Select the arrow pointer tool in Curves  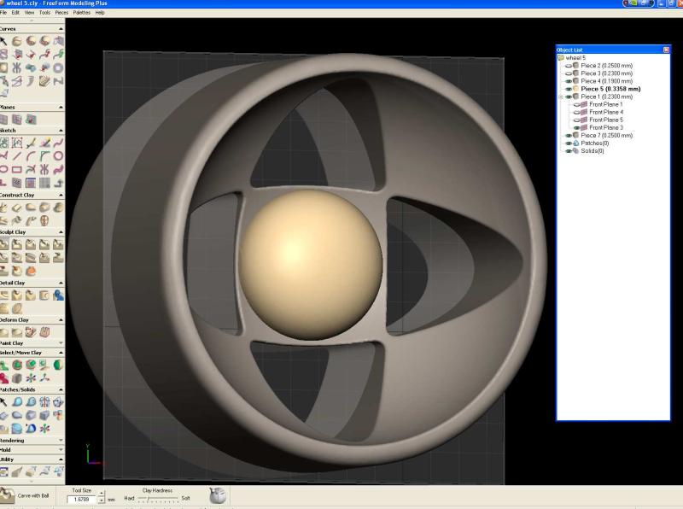click(5, 41)
